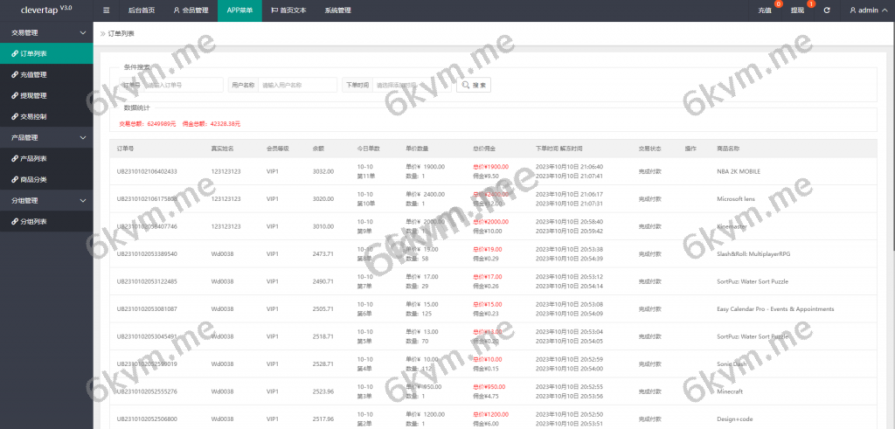The image size is (895, 429).
Task: Focus the 订单号 search input field
Action: pos(182,85)
